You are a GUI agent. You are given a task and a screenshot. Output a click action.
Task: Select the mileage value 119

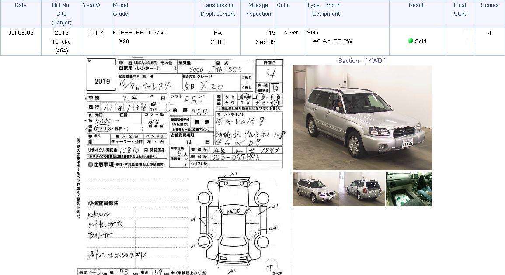(x=270, y=33)
